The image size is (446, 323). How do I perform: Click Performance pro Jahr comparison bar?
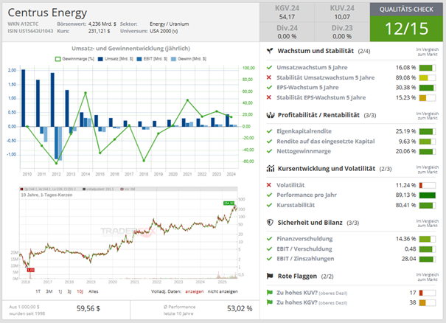tap(428, 195)
